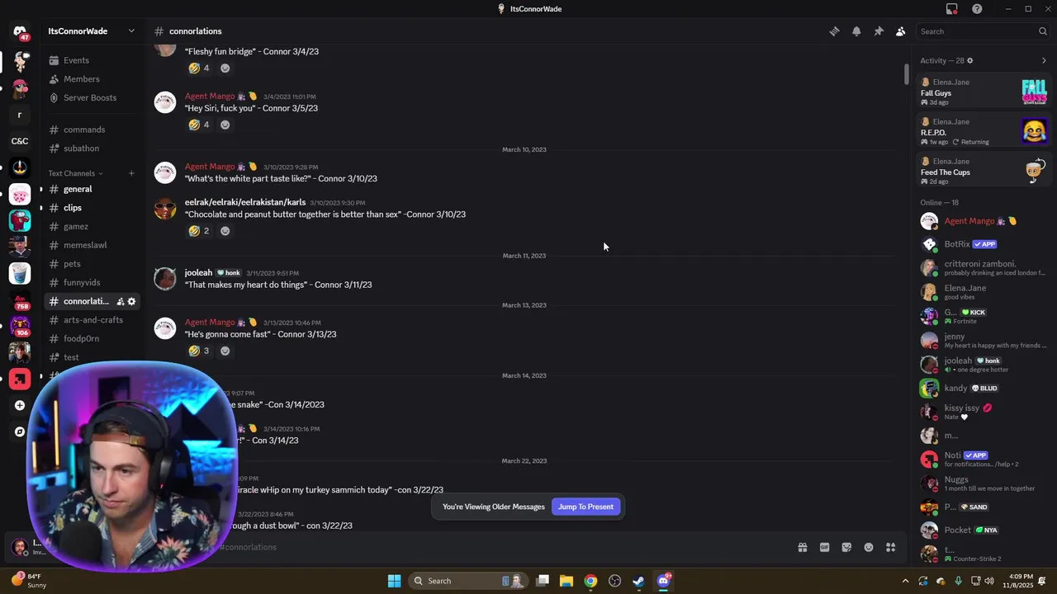Collapse the Text Channels category
This screenshot has height=594, width=1057.
pos(76,173)
